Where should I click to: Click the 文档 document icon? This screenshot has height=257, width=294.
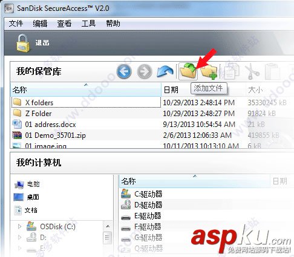click(x=18, y=210)
